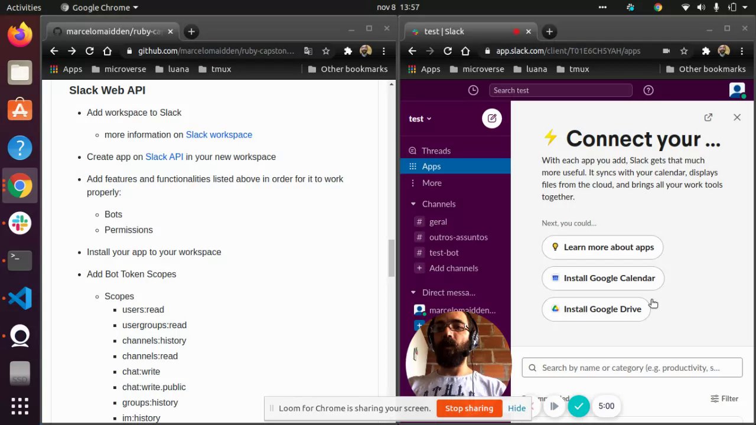Open the Terminal from the dock

click(x=20, y=260)
